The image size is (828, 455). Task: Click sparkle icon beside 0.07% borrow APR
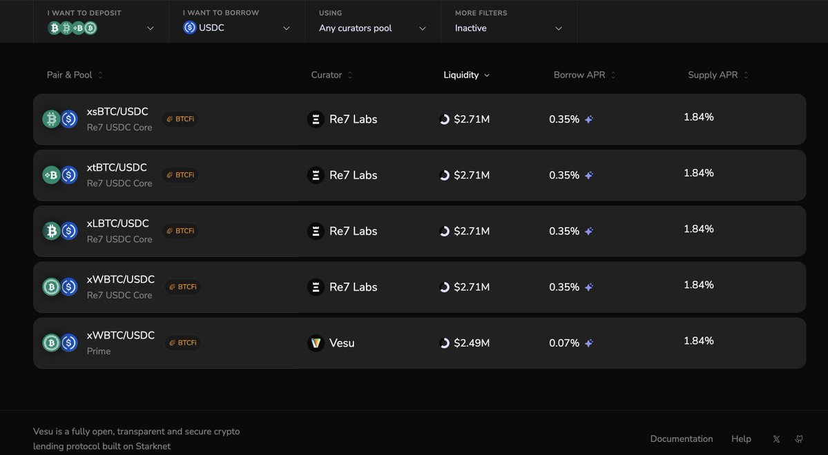[589, 343]
